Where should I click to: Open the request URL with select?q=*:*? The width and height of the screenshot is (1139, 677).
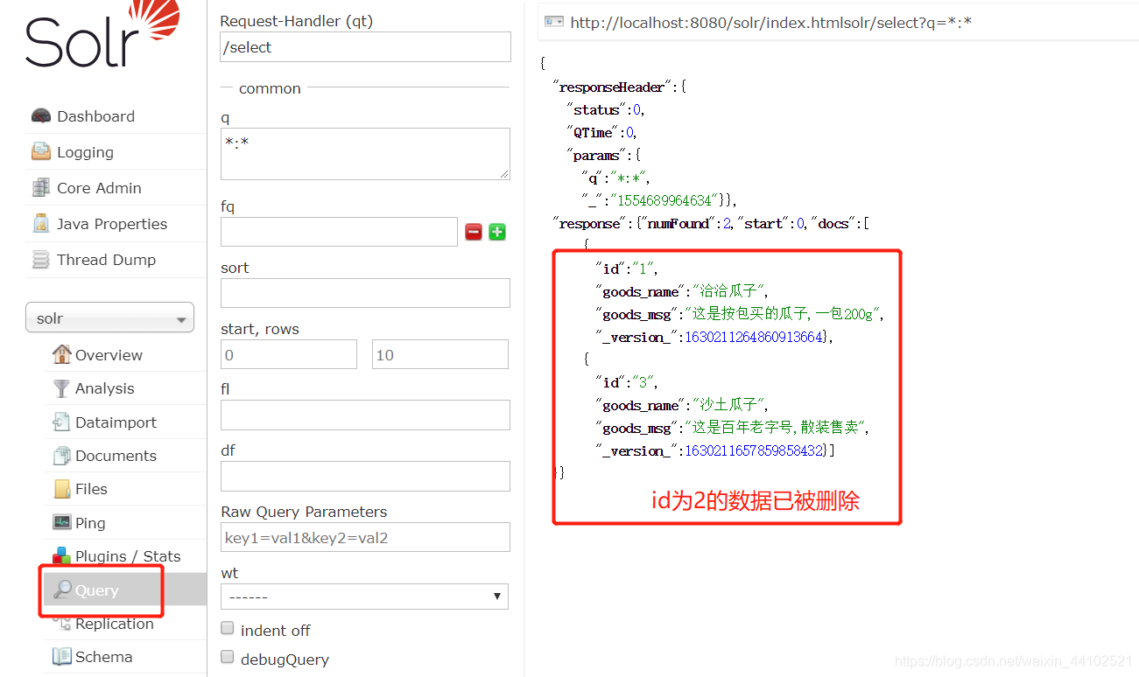(771, 22)
